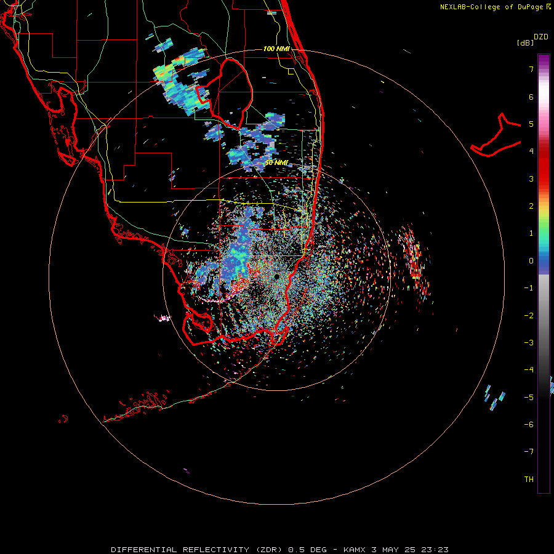Click the color scale value -5
Screen dimensions: 554x554
(x=529, y=398)
